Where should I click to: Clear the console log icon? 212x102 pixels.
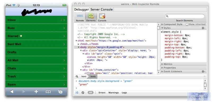[83, 92]
